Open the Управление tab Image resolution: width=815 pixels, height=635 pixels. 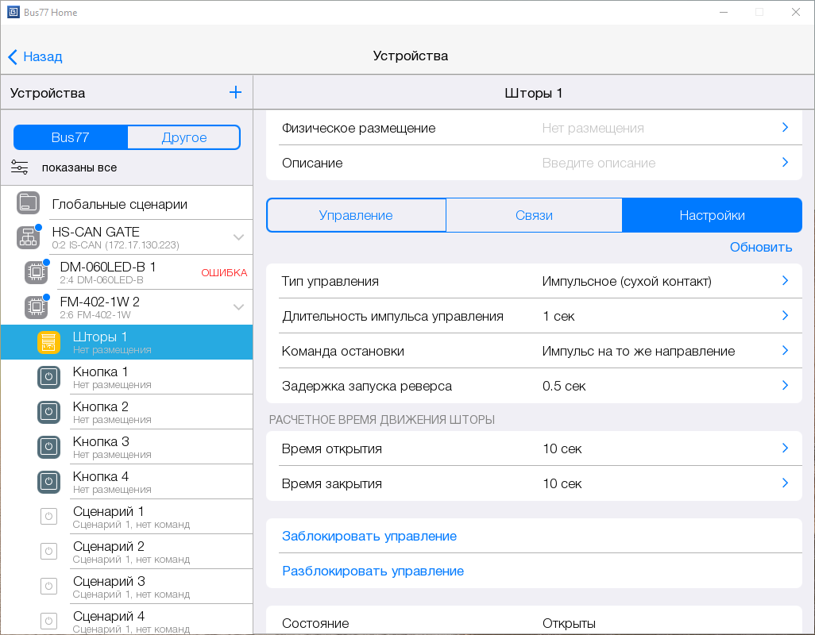click(x=356, y=215)
